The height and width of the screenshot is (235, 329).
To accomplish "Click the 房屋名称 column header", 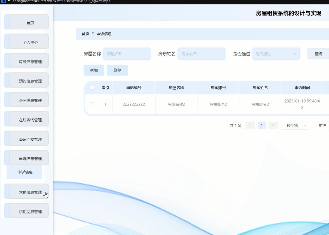I will point(176,88).
